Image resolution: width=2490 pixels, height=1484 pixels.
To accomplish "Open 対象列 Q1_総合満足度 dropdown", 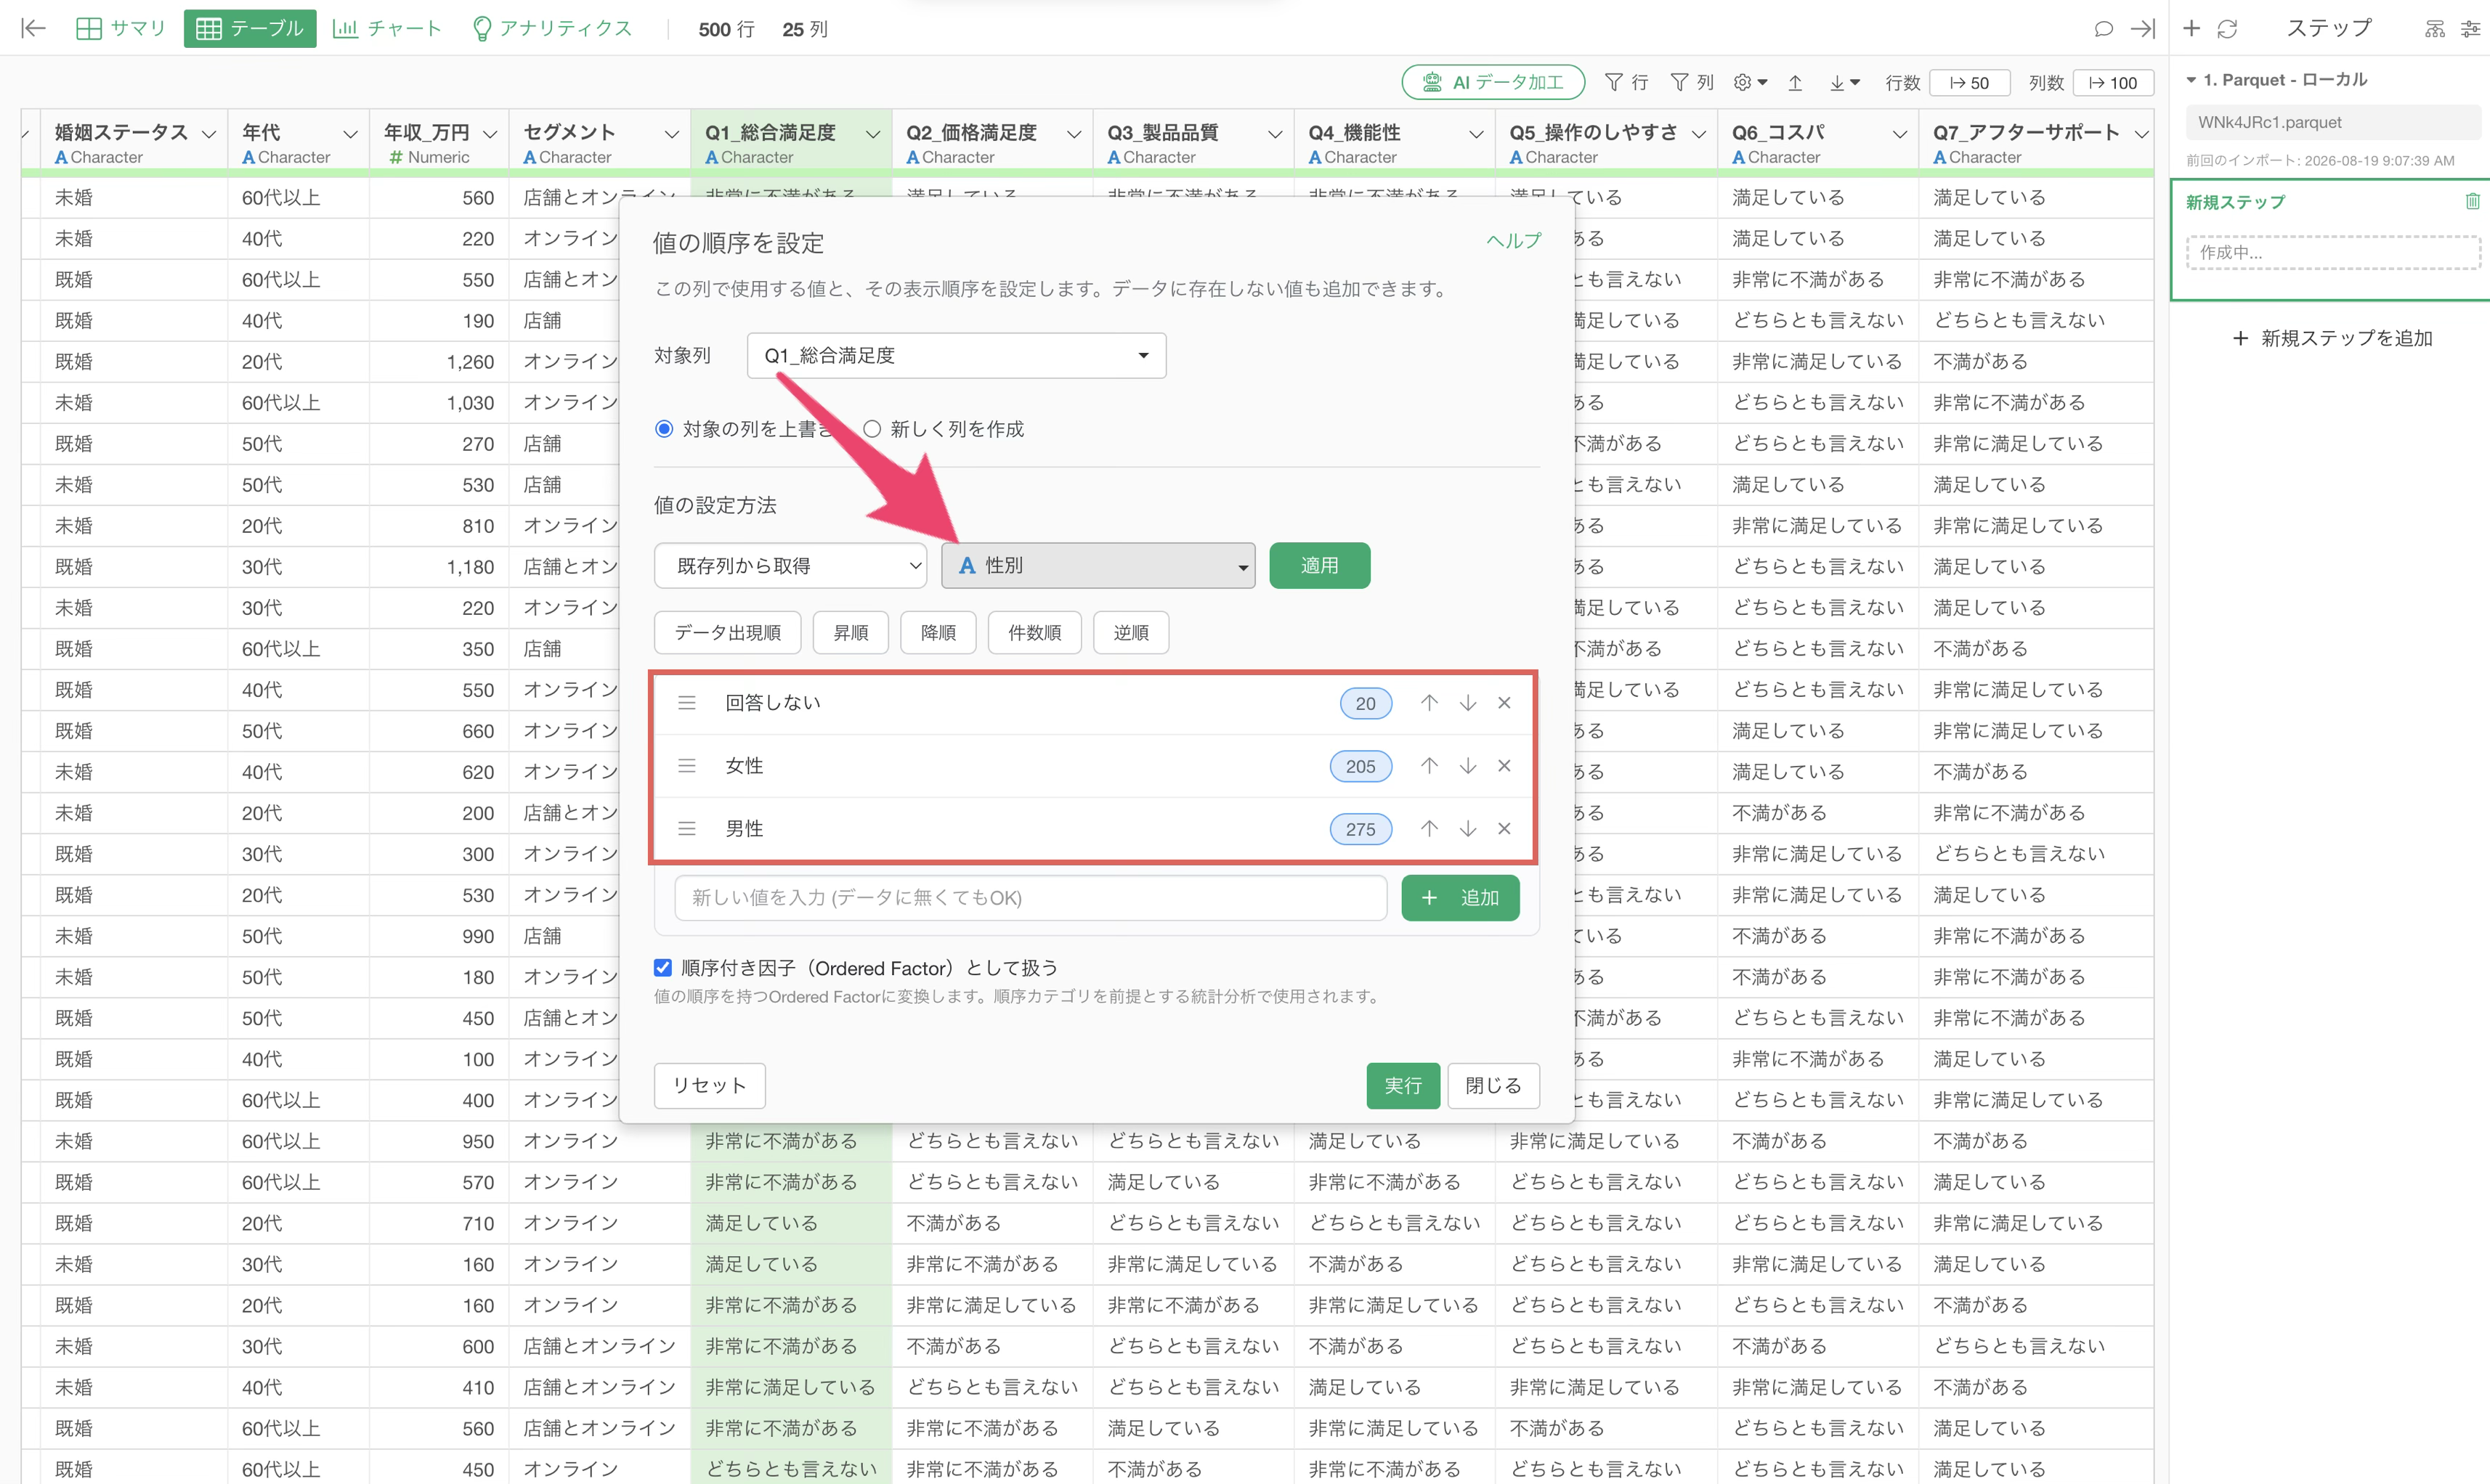I will point(957,355).
